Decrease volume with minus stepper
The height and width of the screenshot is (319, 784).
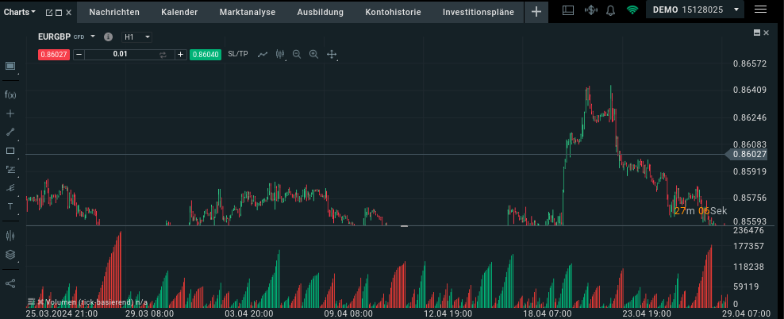(79, 55)
